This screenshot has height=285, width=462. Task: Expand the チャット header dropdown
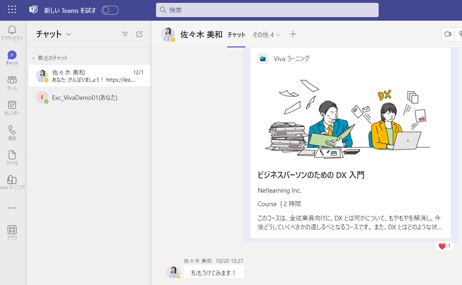(69, 34)
